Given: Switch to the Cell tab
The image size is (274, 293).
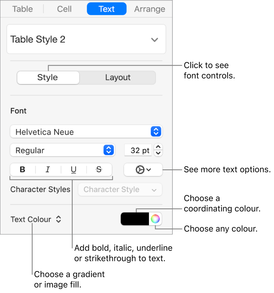Looking at the screenshot, I should tap(64, 9).
